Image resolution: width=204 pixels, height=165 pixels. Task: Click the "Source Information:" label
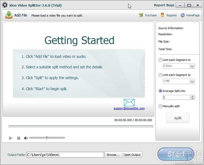[171, 28]
